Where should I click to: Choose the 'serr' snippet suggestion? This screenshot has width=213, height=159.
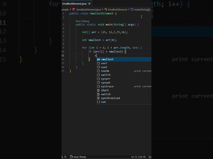(124, 63)
